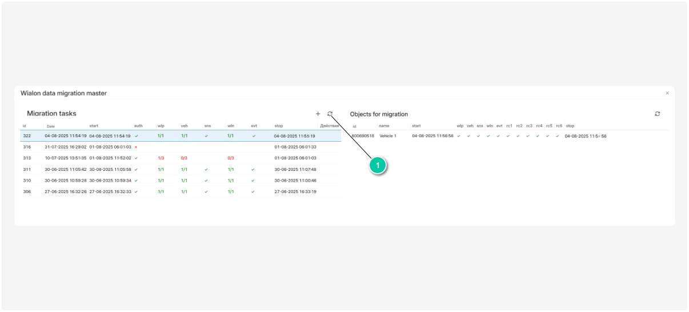Click the rc6 checkmark for Vehicle 1
689x312 pixels.
(x=558, y=136)
